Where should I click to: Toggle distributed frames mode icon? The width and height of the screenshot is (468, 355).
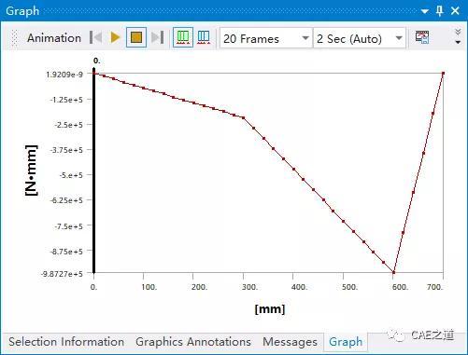point(183,37)
